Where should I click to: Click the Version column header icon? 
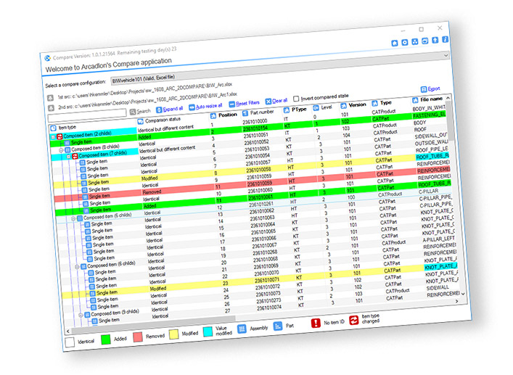pos(343,106)
